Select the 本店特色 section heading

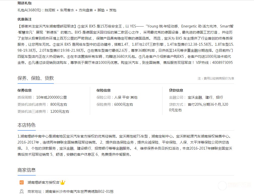[x=26, y=125]
